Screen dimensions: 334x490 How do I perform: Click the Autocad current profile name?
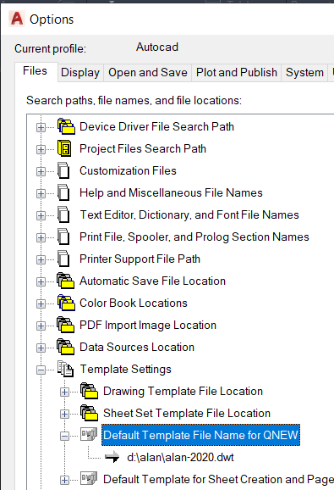[157, 47]
